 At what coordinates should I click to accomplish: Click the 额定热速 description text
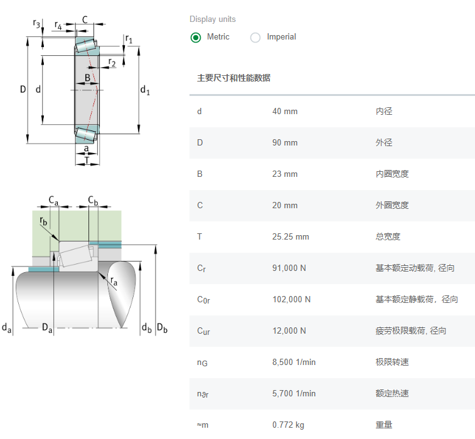[x=392, y=394]
